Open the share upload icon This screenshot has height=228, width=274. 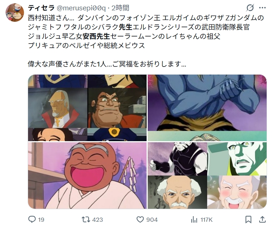click(262, 219)
